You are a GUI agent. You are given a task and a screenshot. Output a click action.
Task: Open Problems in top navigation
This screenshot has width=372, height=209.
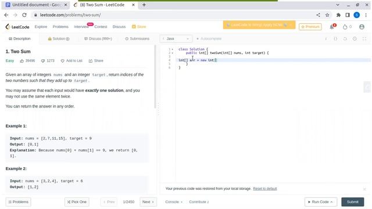(x=60, y=27)
